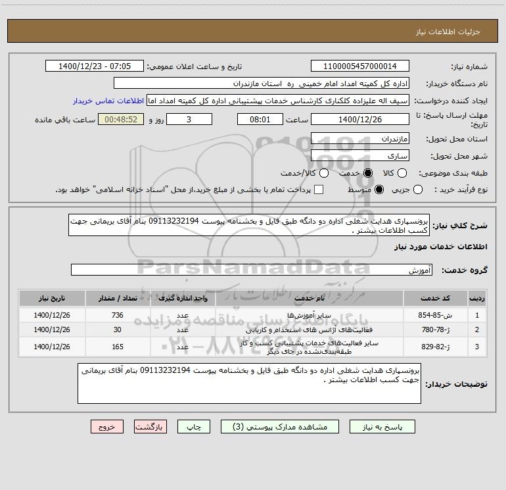Screen dimensions: 506x490
Task: Click quantity cell 30
Action: click(118, 330)
